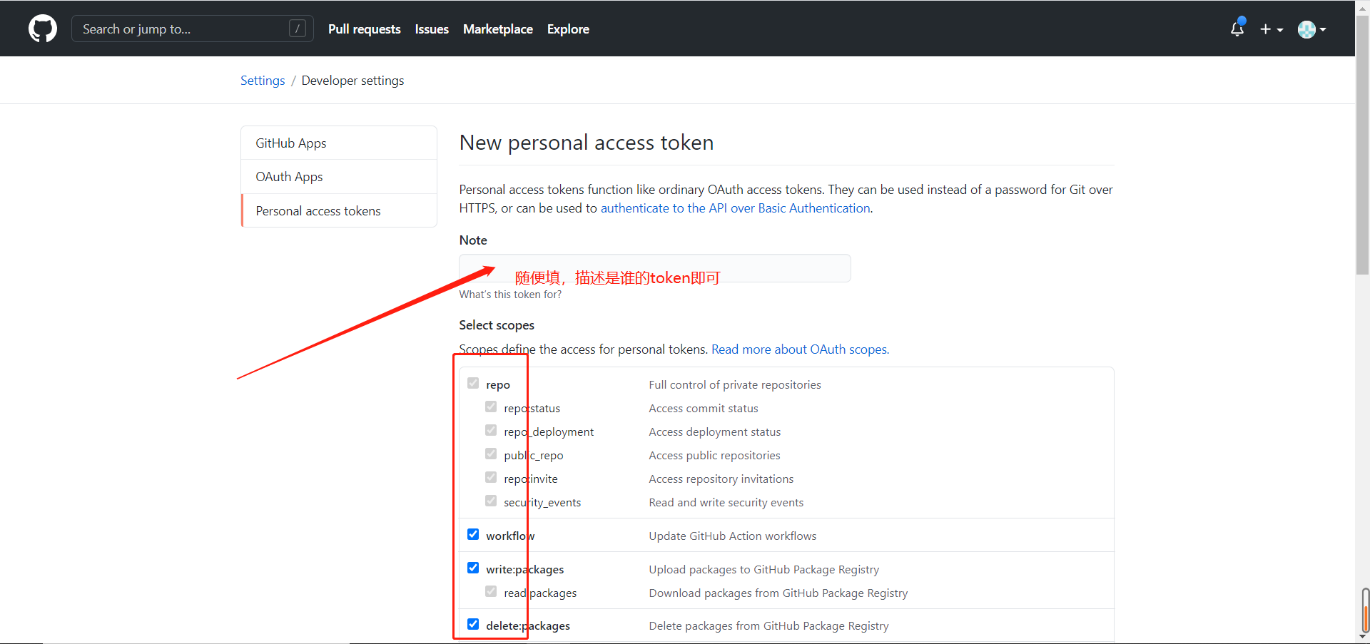
Task: Toggle the repo:invite checkbox
Action: 491,478
